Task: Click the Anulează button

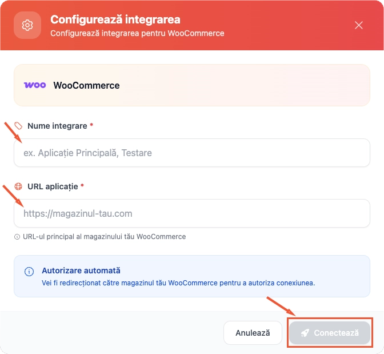Action: coord(253,333)
